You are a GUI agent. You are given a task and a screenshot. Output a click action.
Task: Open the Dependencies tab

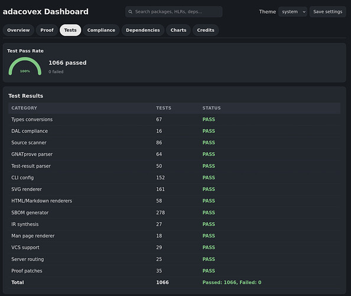[143, 30]
